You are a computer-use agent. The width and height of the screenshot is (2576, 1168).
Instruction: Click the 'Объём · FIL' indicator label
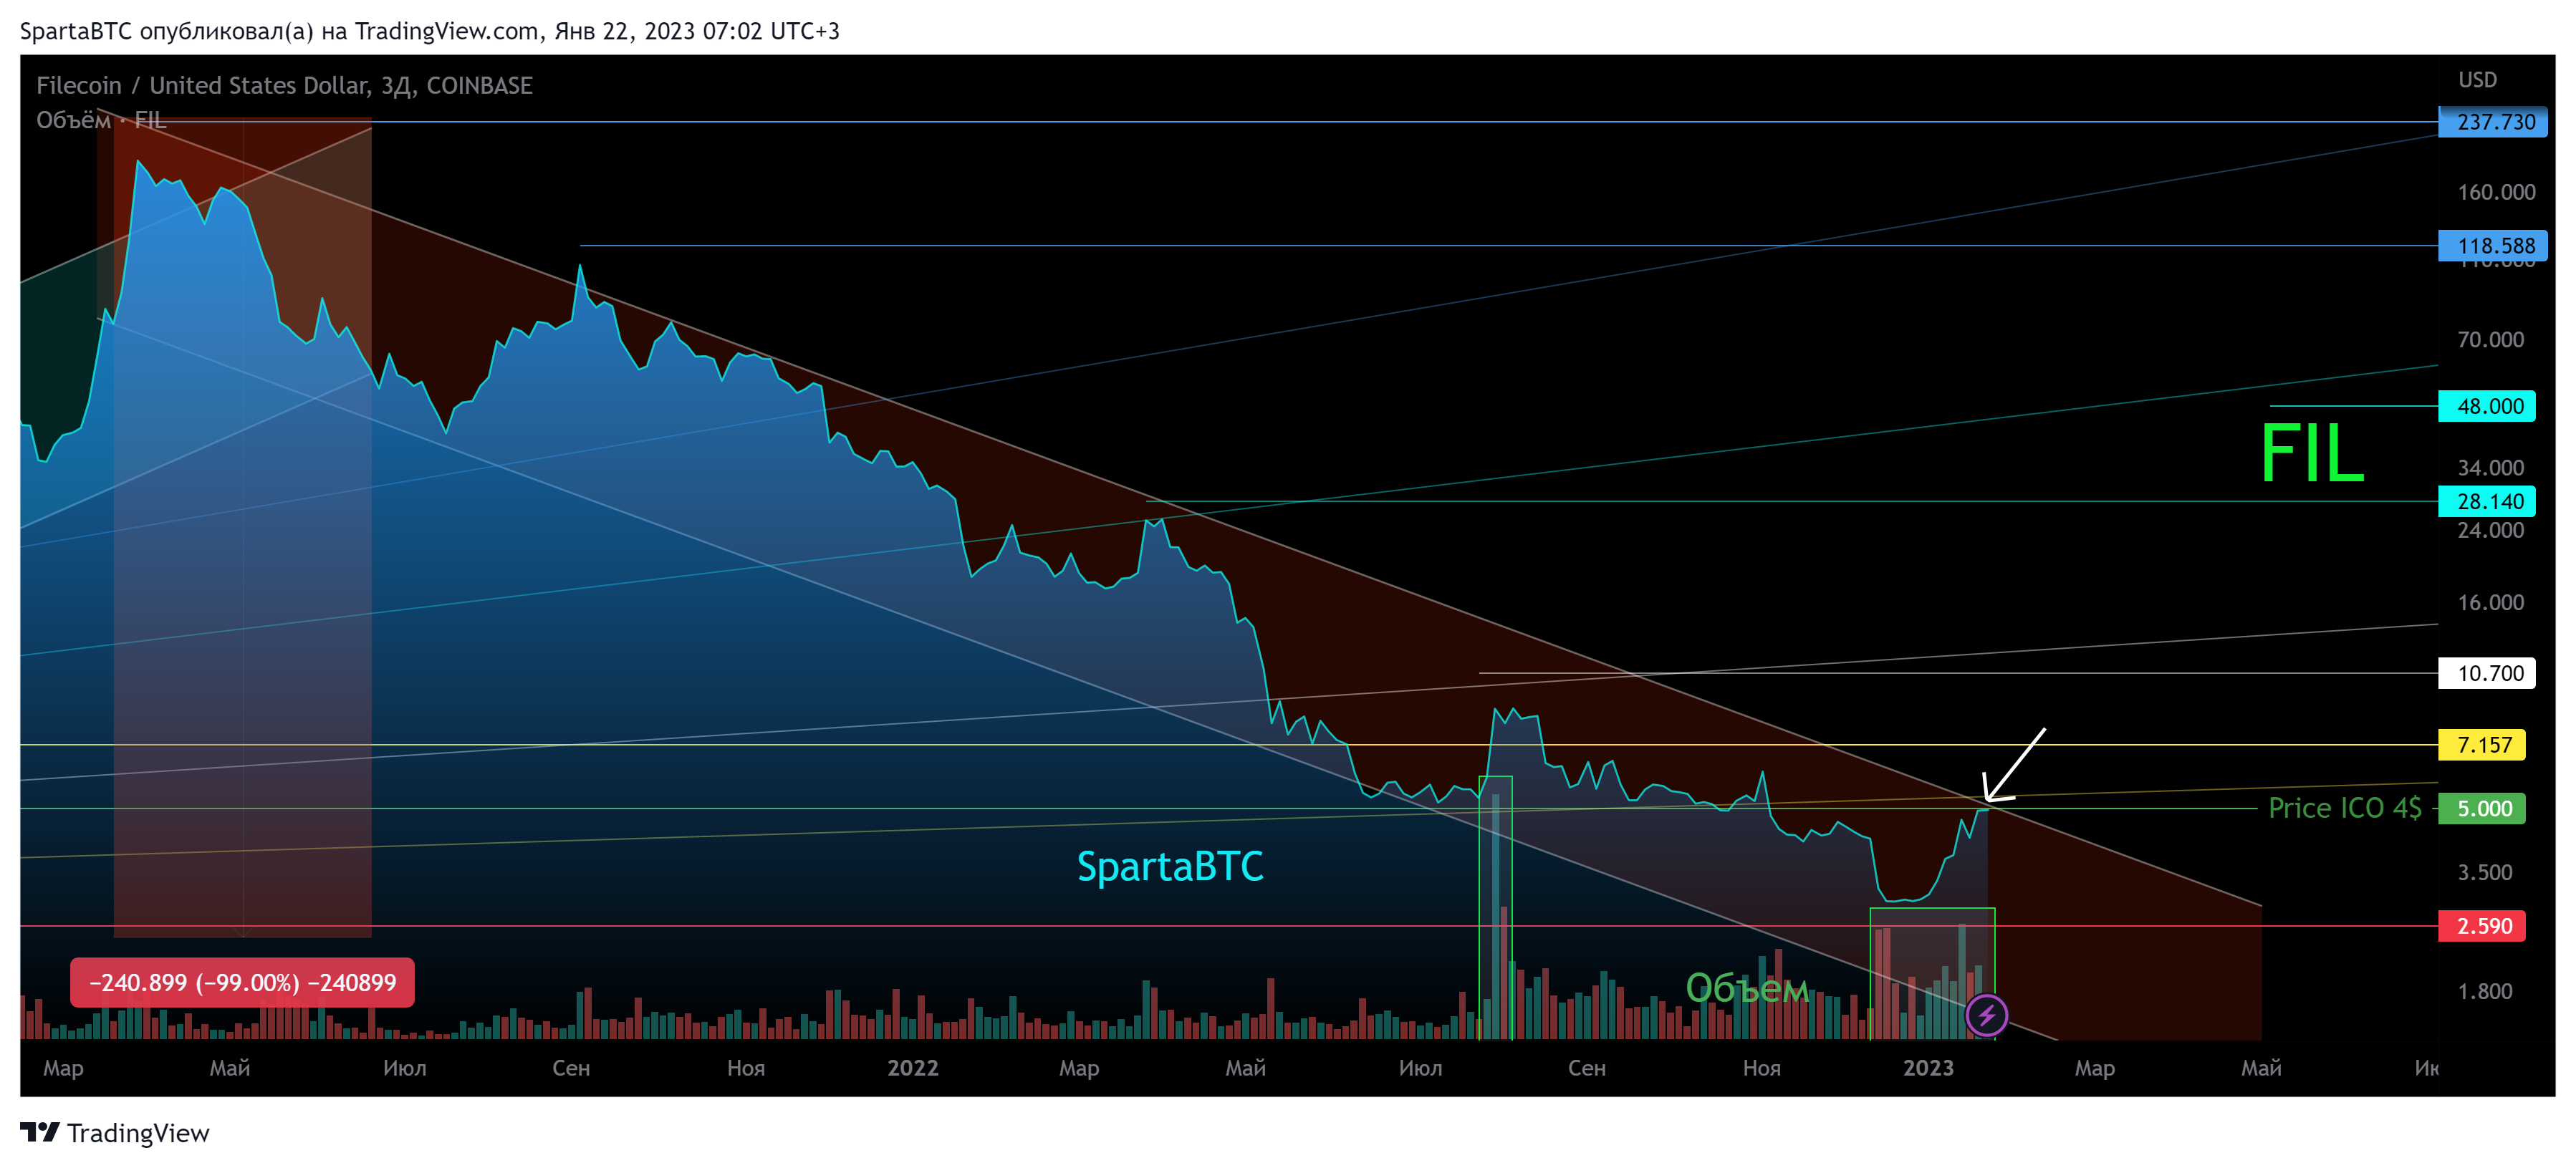pyautogui.click(x=101, y=120)
